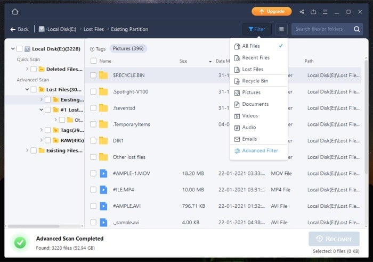
Task: Click the #AMPLE-1.MOV video file icon
Action: pos(103,173)
